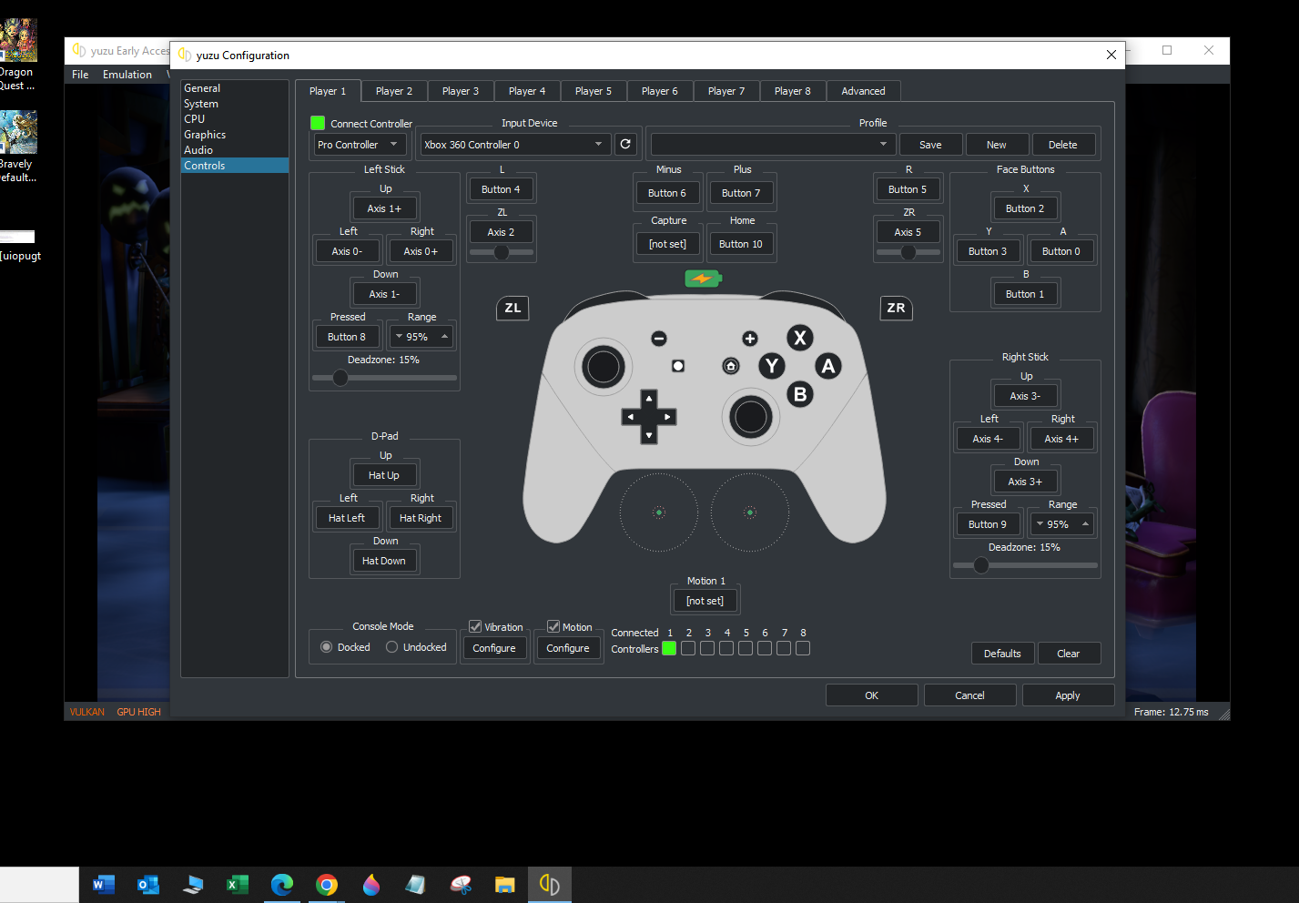
Task: Click the New profile button
Action: (997, 145)
